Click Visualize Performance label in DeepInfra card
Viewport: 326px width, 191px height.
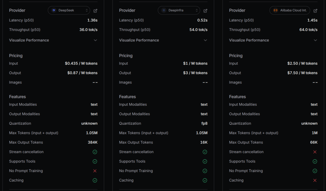[139, 40]
